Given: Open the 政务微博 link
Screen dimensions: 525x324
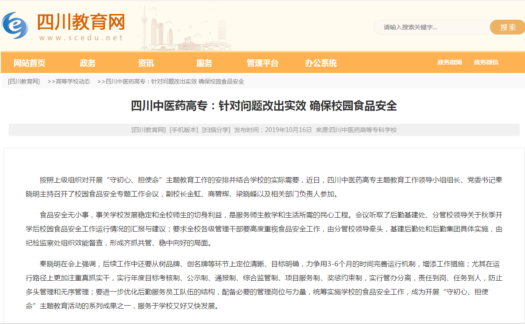Looking at the screenshot, I should point(450,62).
